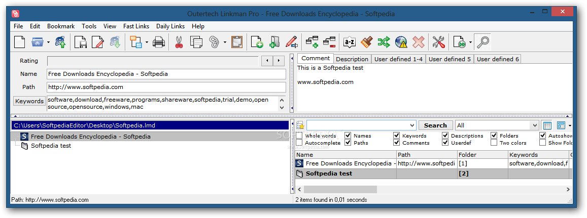Viewport: 587px width, 218px height.
Task: Click the Add bookmark page plus icon
Action: [x=257, y=42]
